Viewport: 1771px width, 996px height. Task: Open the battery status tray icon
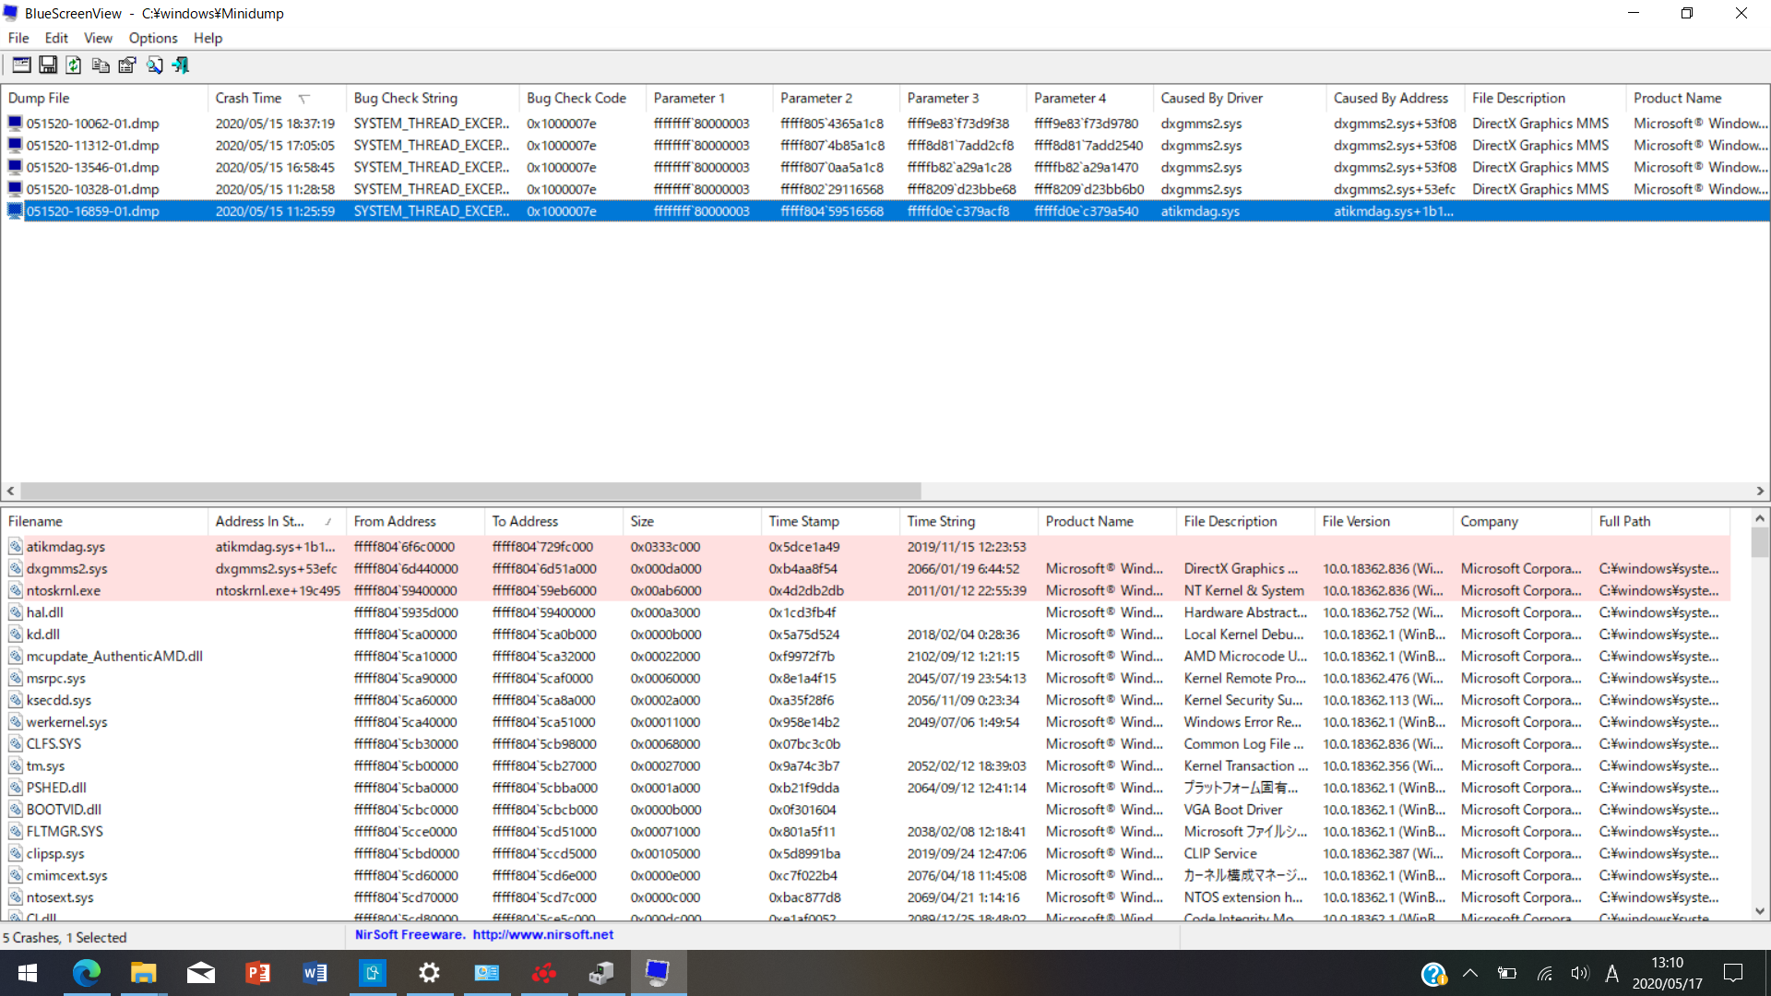1507,973
